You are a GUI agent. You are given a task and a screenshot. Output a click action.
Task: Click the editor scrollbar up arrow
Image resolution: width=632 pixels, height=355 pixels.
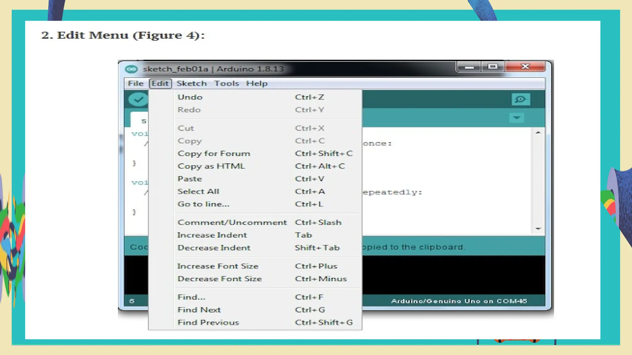coord(538,133)
